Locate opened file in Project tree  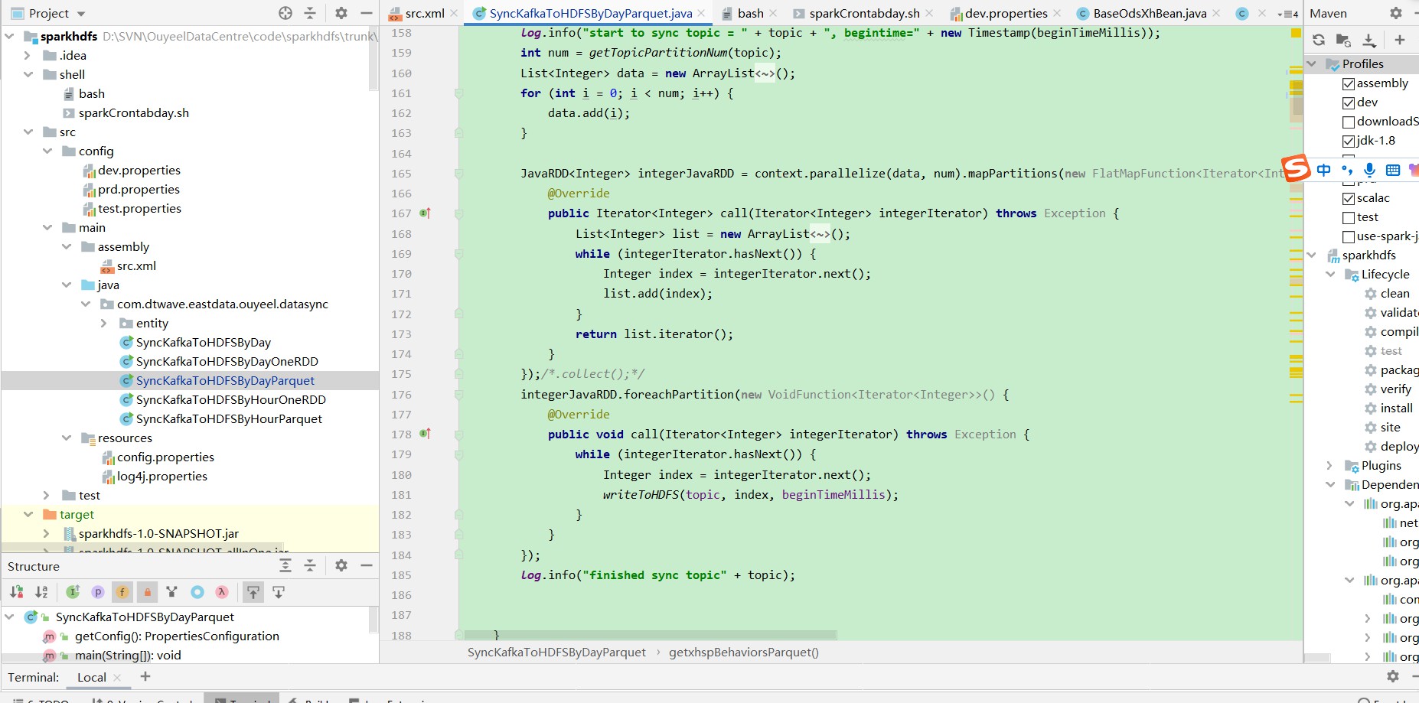[285, 13]
